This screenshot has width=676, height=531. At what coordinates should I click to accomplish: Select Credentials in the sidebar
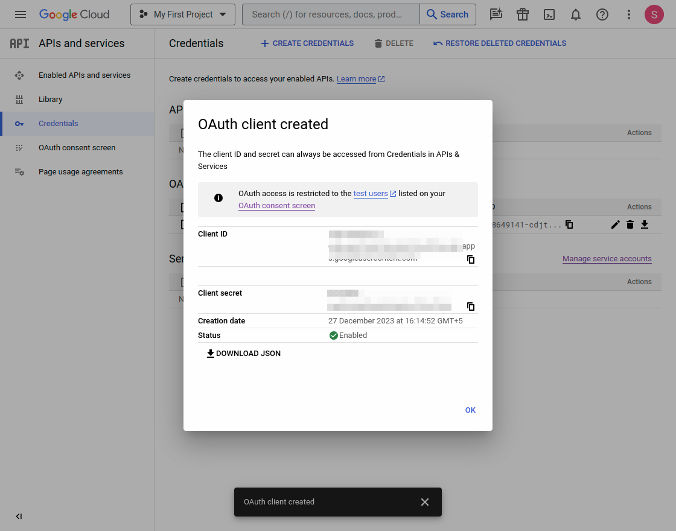(78, 124)
